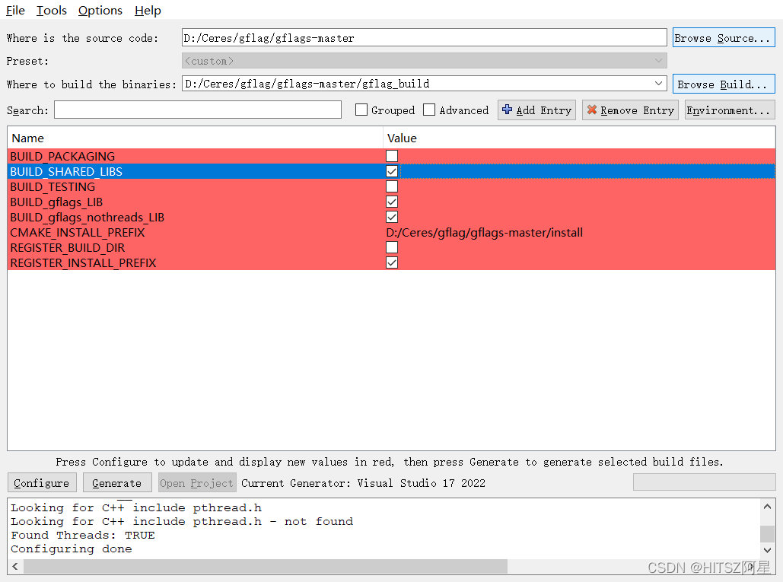Image resolution: width=783 pixels, height=582 pixels.
Task: Click the red X Remove Entry icon
Action: (592, 110)
